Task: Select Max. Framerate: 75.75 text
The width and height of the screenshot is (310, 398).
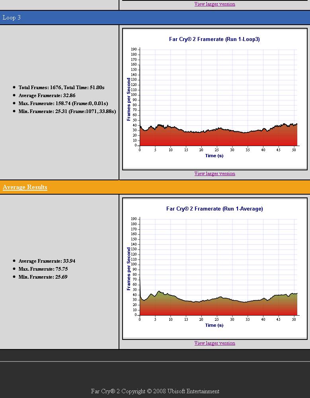Action: (x=43, y=269)
